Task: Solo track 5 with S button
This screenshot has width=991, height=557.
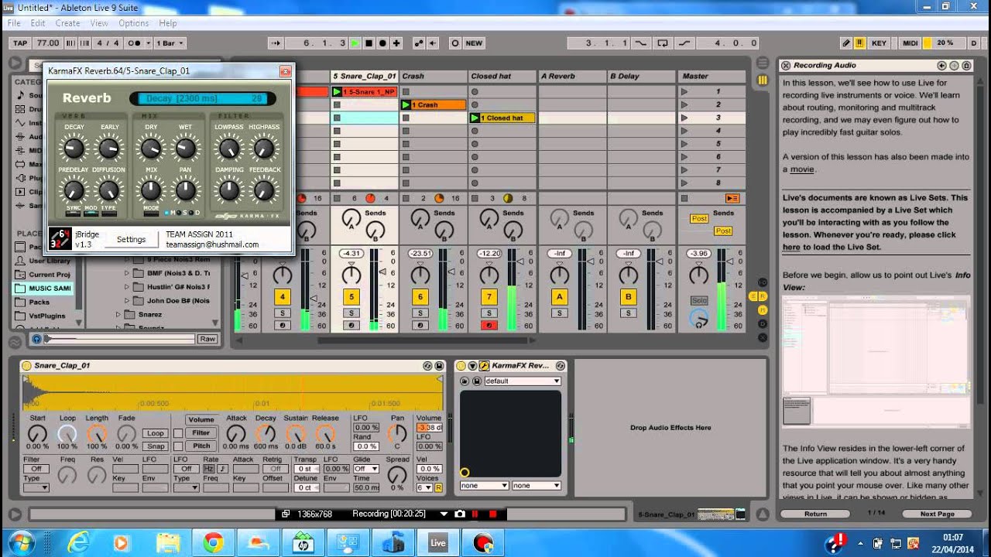Action: [351, 313]
